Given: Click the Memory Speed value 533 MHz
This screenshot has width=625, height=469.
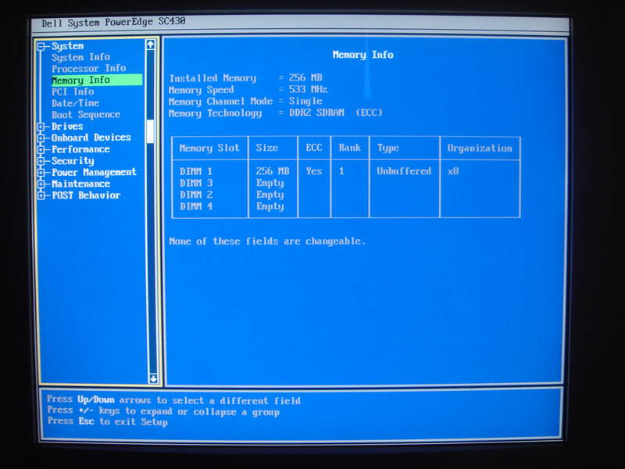Looking at the screenshot, I should (308, 89).
